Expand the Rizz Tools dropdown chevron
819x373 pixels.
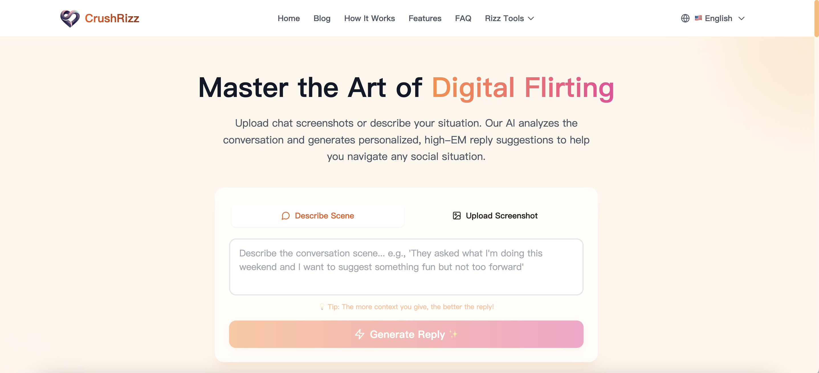531,19
